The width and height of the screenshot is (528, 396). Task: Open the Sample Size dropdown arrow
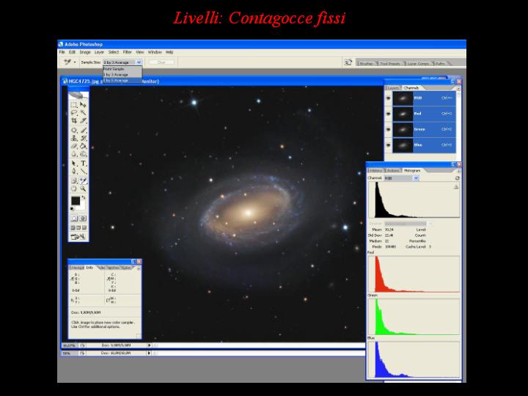point(139,62)
